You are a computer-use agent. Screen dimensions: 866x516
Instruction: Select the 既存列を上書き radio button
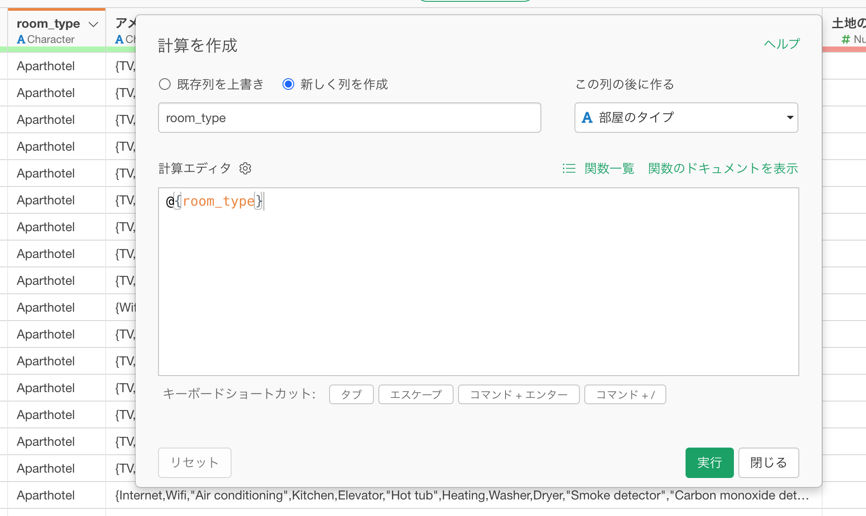coord(164,84)
